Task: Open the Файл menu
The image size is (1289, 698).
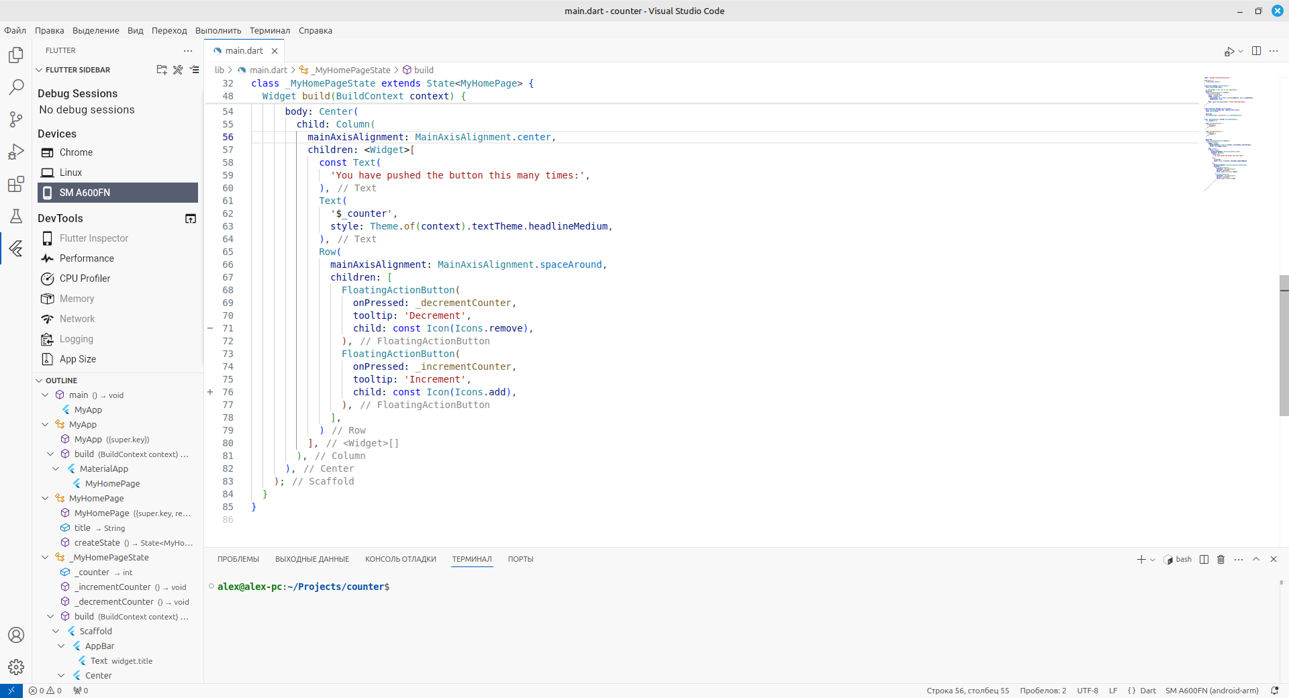Action: [15, 30]
